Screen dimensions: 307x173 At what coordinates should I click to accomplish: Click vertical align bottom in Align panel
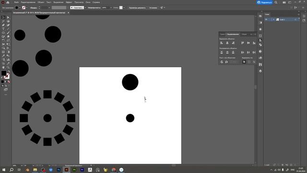click(254, 43)
